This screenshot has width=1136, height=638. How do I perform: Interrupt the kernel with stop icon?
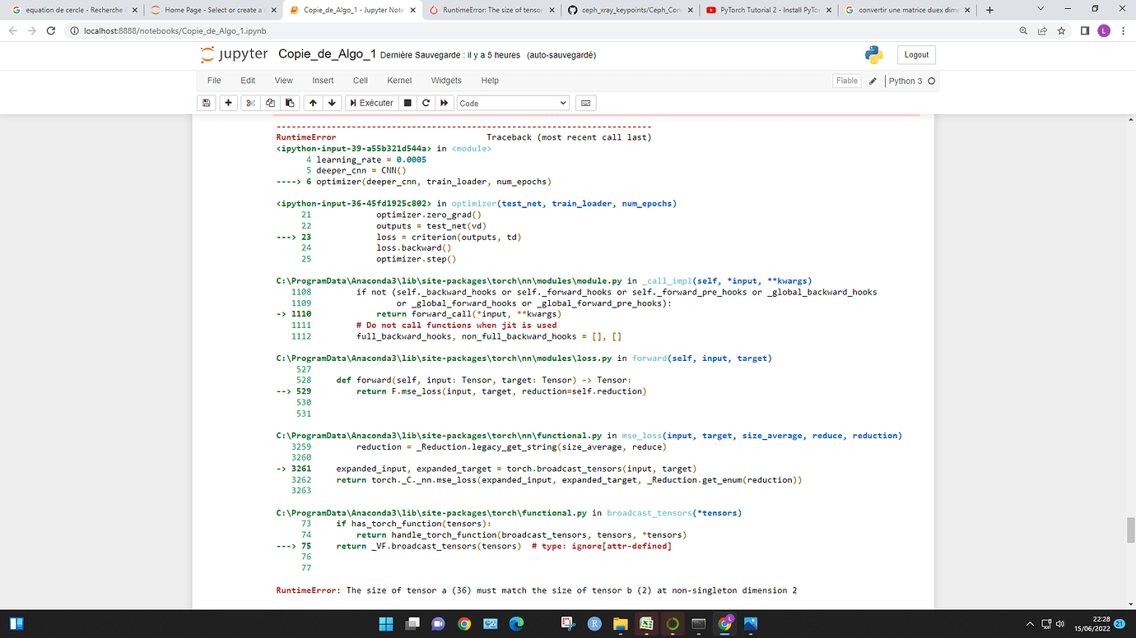pos(407,103)
